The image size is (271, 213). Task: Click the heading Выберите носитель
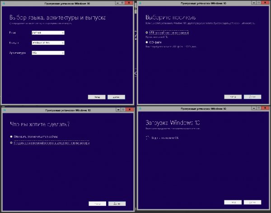[171, 17]
